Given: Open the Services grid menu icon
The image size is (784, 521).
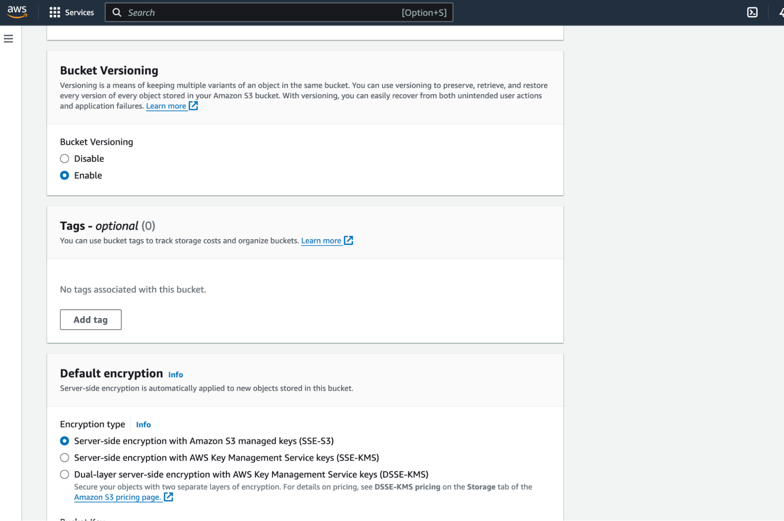Looking at the screenshot, I should coord(55,13).
